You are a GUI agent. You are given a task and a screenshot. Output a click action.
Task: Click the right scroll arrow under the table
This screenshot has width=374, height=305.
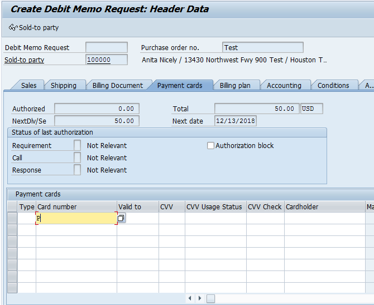click(200, 299)
